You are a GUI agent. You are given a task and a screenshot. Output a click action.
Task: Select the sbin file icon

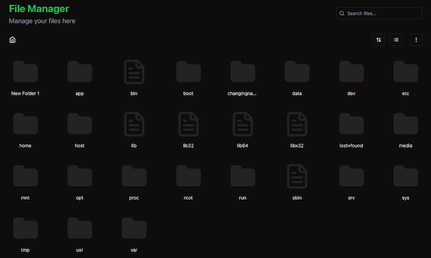tap(297, 176)
